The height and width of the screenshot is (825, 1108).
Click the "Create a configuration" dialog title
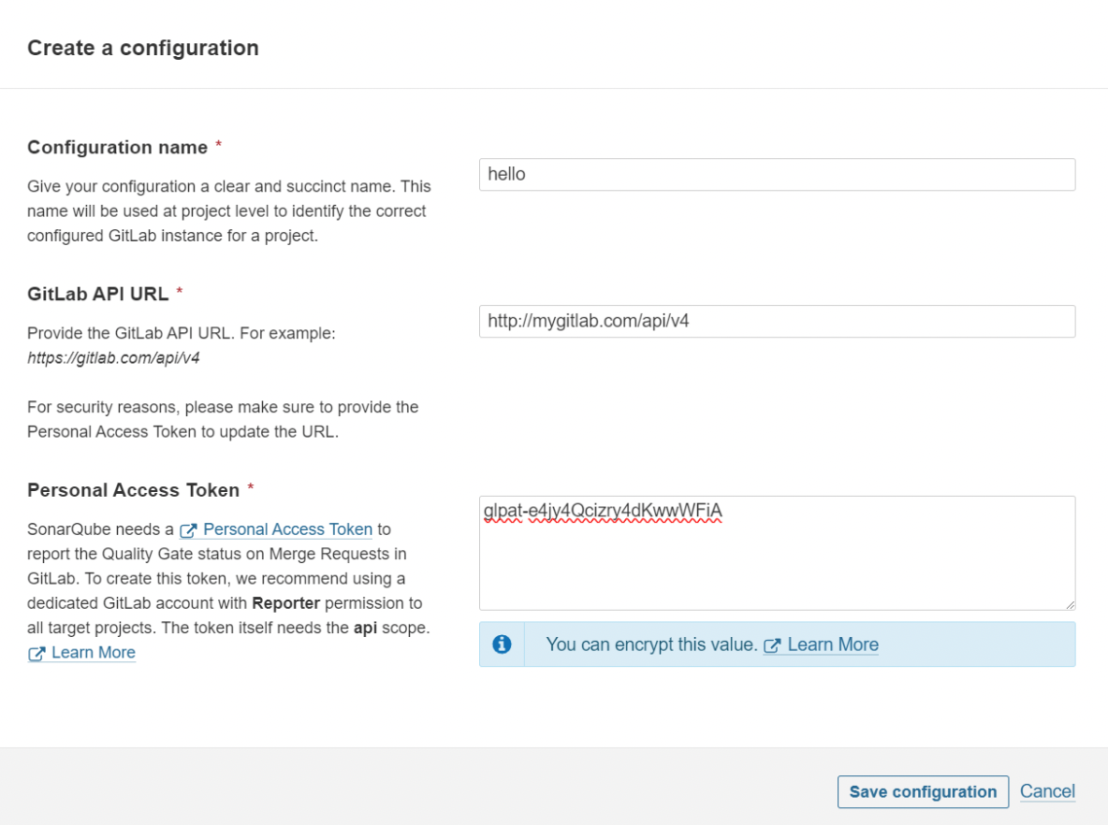[x=142, y=48]
